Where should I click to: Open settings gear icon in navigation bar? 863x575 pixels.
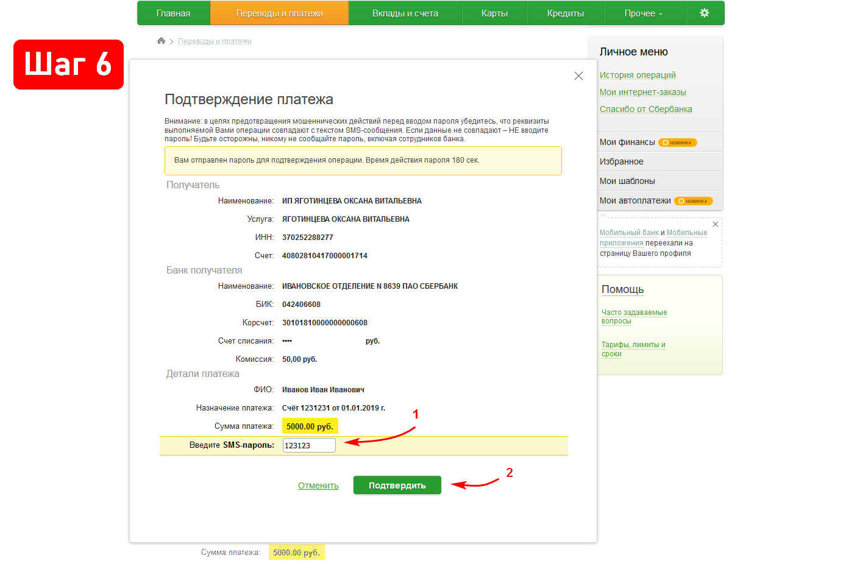(705, 13)
